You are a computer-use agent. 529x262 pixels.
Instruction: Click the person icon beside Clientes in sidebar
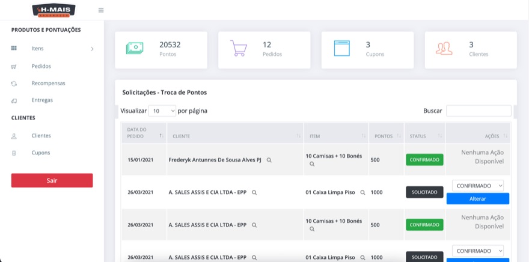pos(14,136)
